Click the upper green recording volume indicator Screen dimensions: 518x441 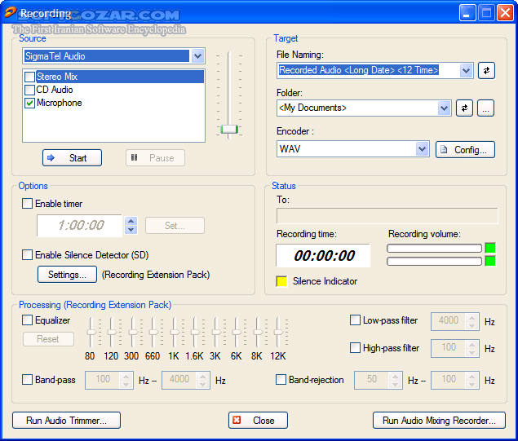(x=489, y=248)
